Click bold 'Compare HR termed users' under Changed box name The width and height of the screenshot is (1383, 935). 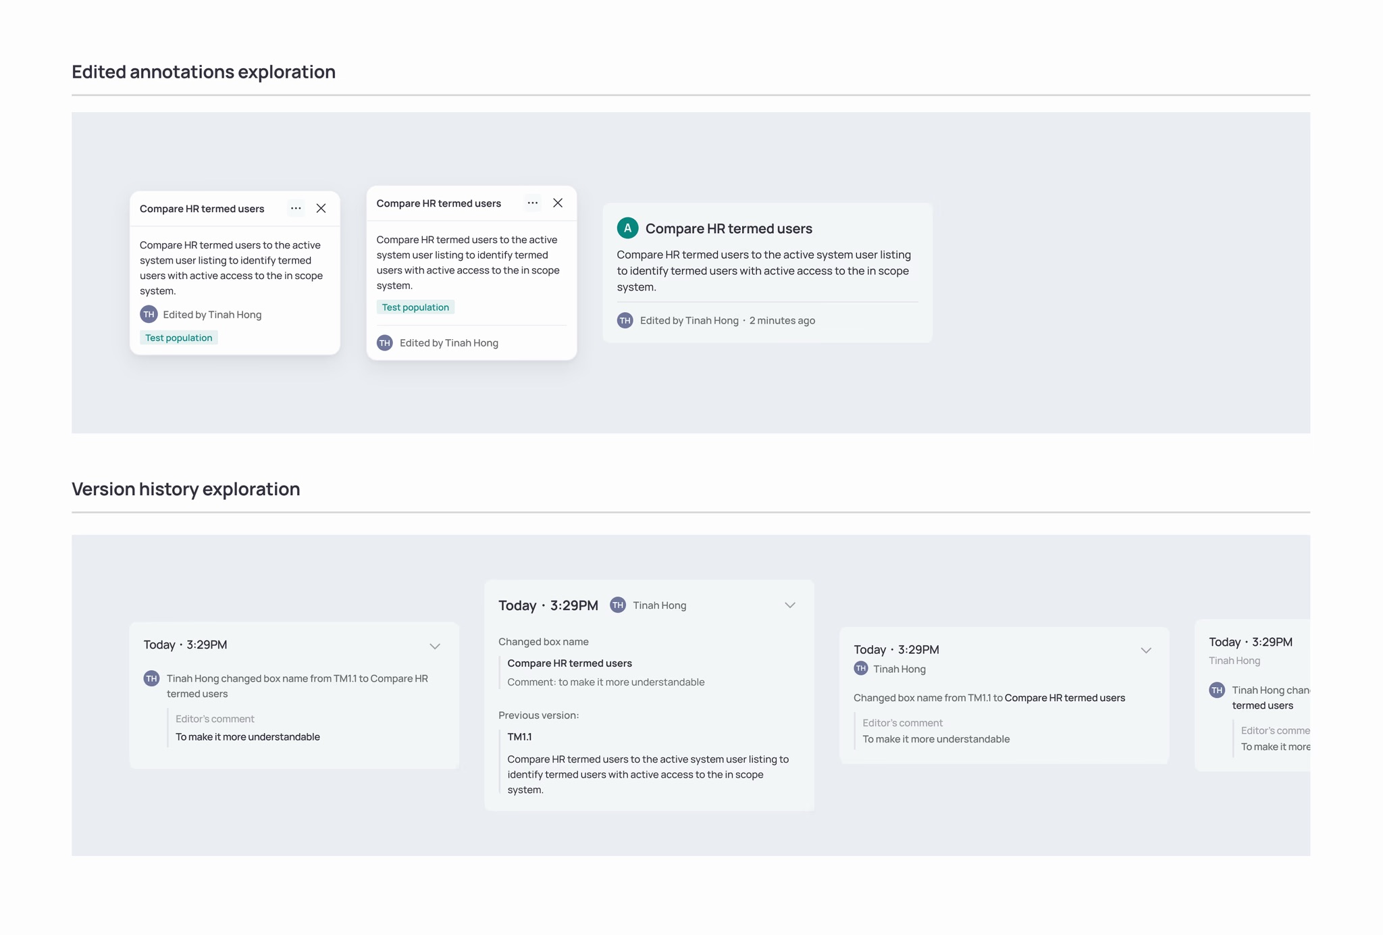pyautogui.click(x=569, y=663)
